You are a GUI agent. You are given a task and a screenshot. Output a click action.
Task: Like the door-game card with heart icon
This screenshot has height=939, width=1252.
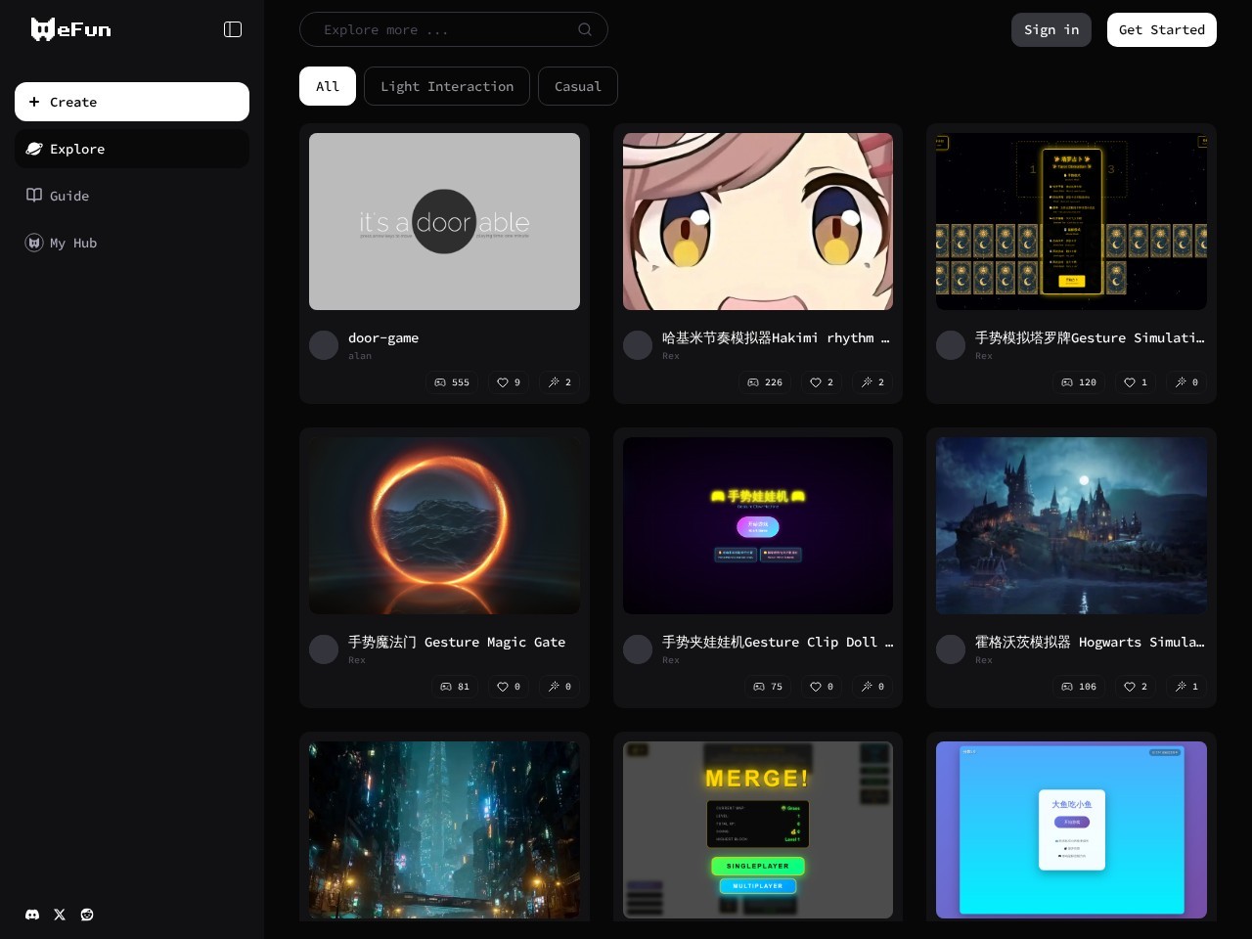point(509,382)
